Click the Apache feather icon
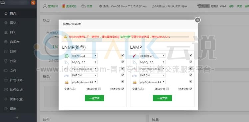 coord(134,56)
